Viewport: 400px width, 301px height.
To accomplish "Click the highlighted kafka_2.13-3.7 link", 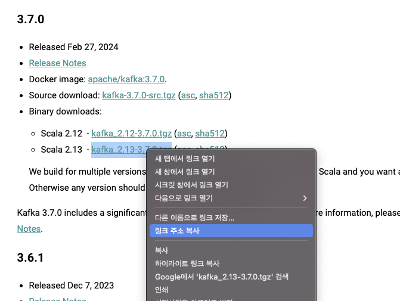I will pos(119,150).
